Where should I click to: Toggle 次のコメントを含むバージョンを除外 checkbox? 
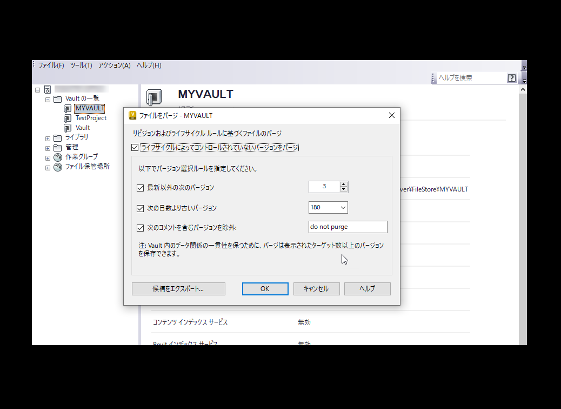point(141,228)
